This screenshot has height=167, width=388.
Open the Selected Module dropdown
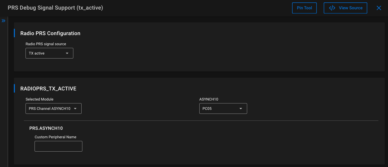[53, 108]
